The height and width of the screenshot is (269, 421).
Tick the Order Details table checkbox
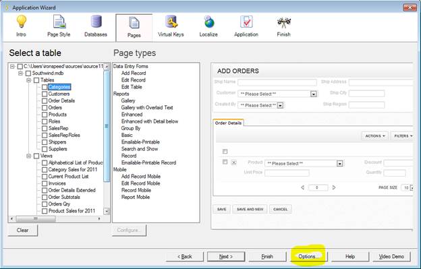point(45,101)
